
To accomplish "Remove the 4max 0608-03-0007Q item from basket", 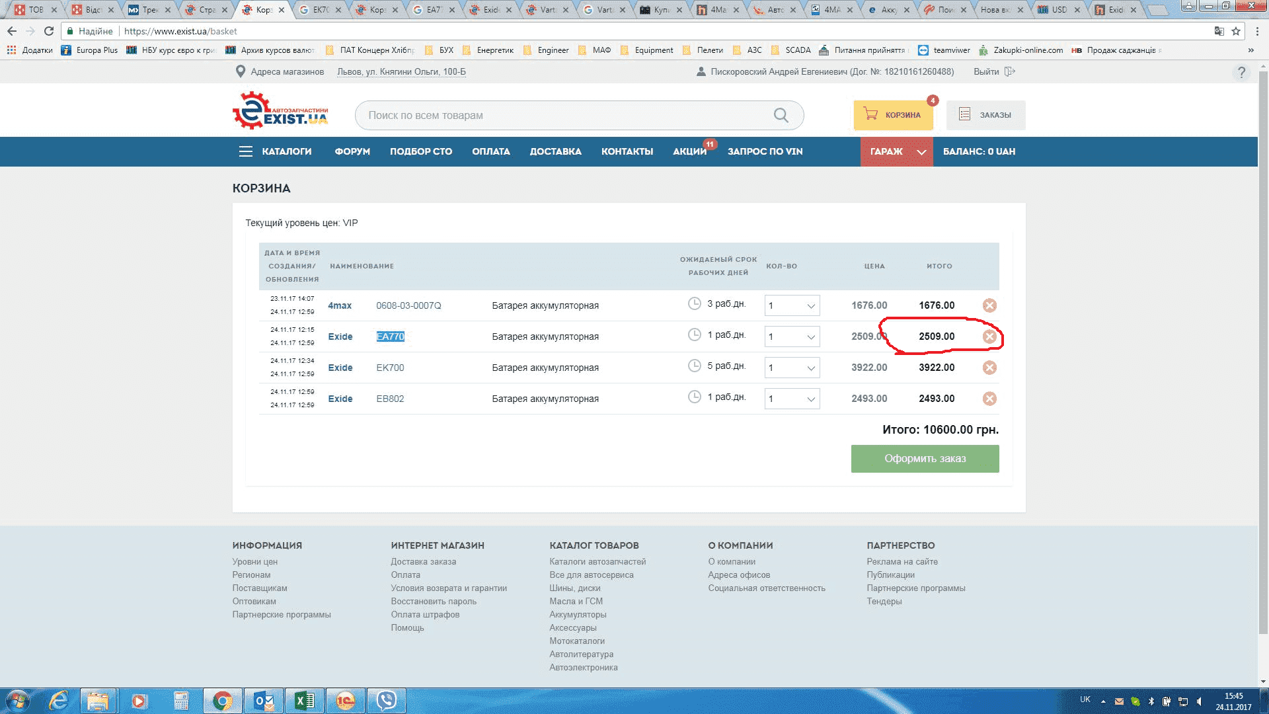I will point(989,305).
